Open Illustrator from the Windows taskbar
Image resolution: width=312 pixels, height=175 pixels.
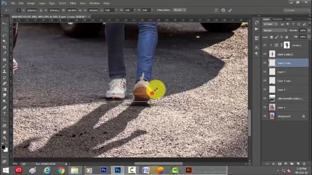[189, 170]
